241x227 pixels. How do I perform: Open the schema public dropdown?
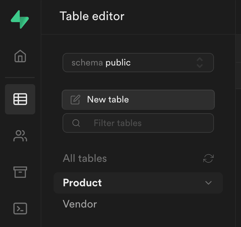coord(138,63)
